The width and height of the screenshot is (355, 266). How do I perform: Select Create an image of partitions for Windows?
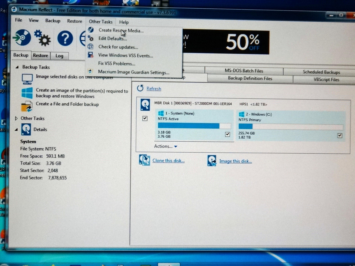(82, 93)
